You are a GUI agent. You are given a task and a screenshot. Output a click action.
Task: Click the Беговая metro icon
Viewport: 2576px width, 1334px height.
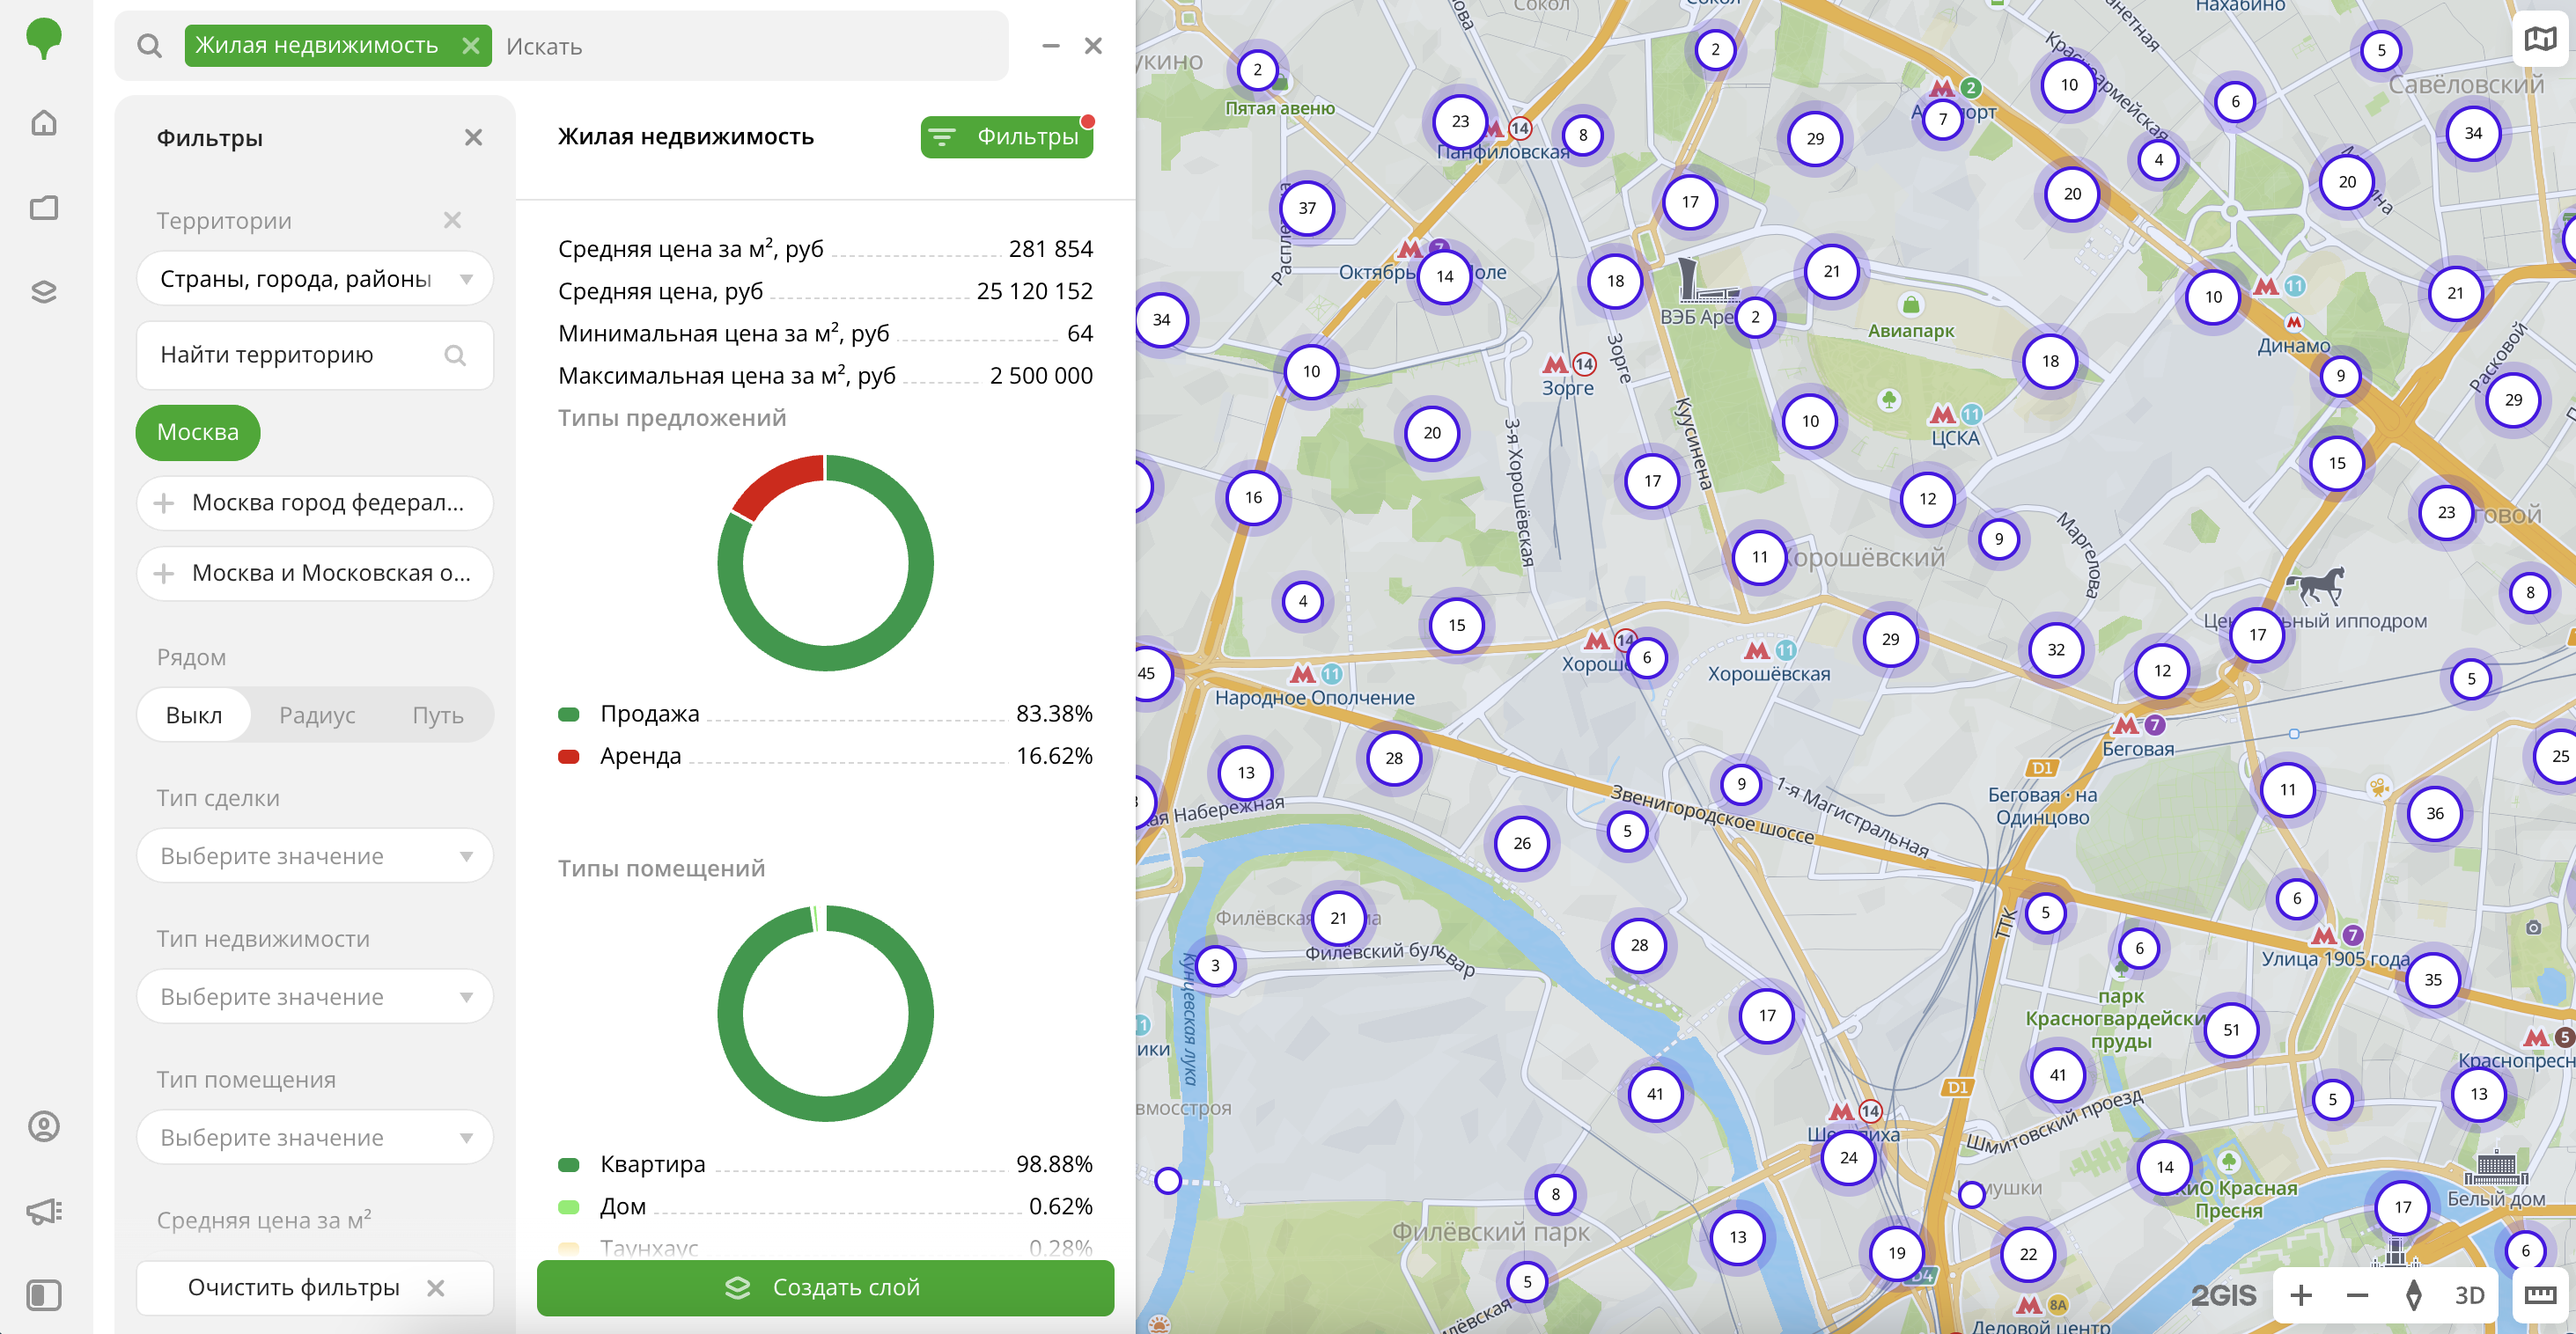click(2125, 725)
